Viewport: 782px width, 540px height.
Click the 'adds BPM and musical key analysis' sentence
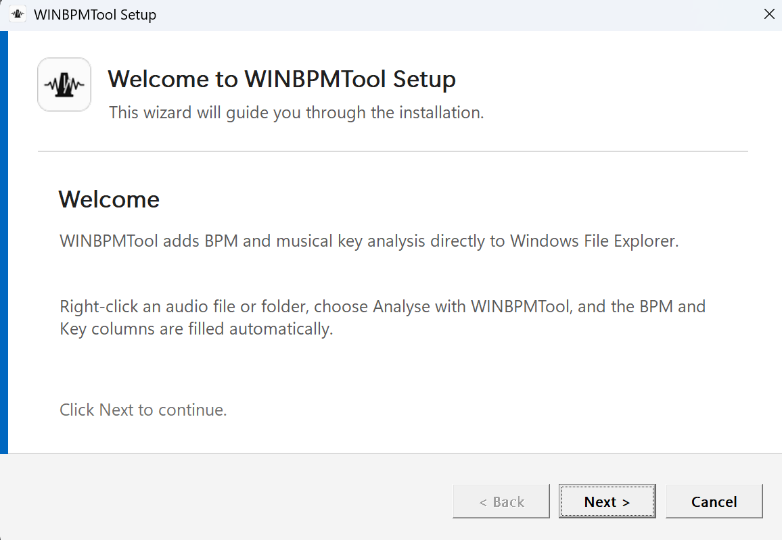369,241
